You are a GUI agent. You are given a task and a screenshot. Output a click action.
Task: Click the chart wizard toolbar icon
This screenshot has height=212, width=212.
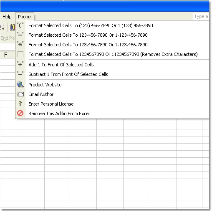pyautogui.click(x=13, y=27)
